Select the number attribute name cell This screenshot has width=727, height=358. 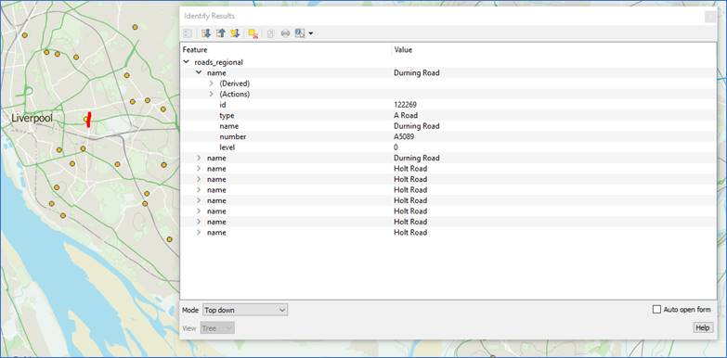(x=233, y=136)
